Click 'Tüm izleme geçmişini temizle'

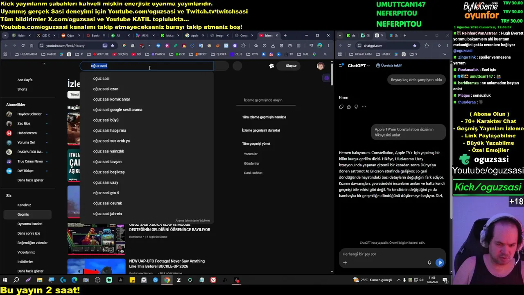pos(264,117)
